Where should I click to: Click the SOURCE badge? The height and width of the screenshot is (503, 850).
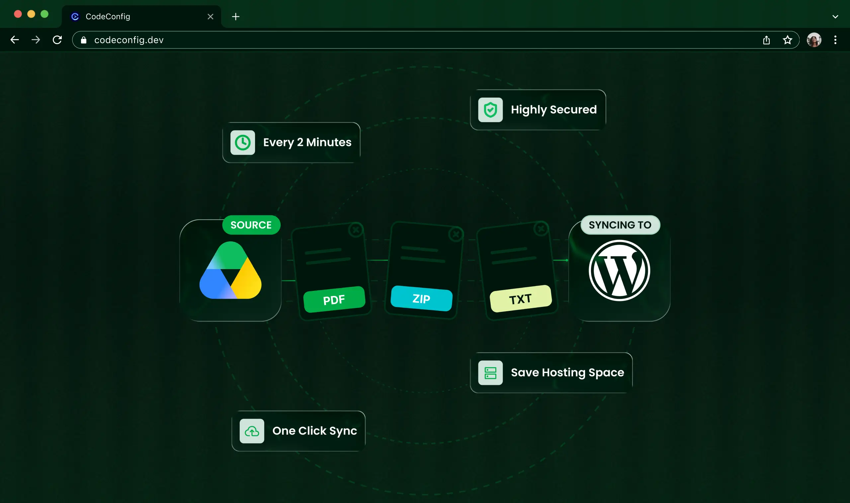(251, 225)
